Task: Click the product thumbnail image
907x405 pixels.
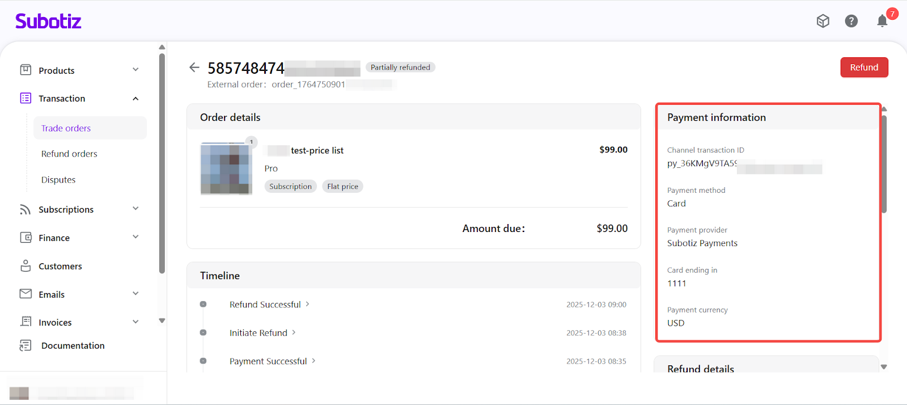Action: click(x=226, y=169)
